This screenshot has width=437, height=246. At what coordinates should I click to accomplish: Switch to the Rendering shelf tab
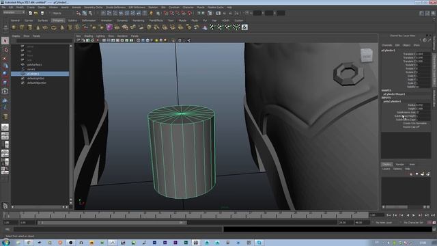(x=138, y=20)
